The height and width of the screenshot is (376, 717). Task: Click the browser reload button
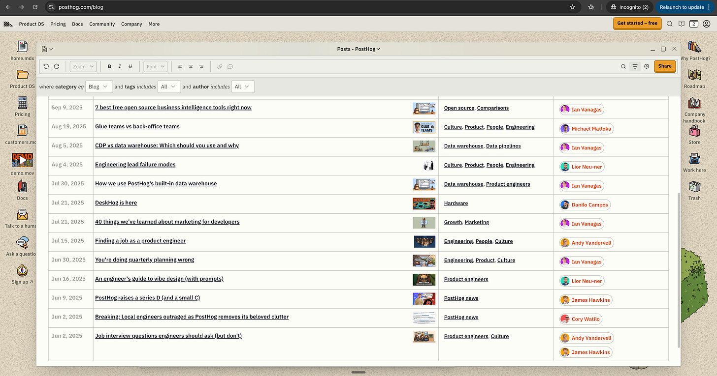pos(34,7)
